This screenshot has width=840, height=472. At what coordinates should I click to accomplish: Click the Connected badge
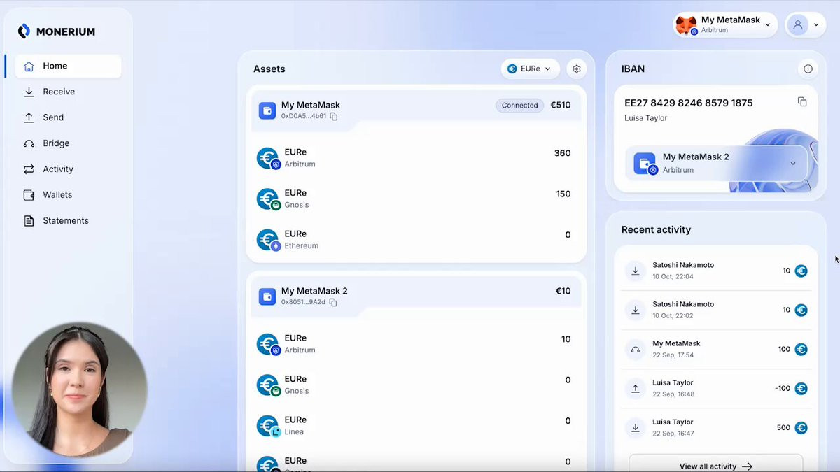tap(520, 106)
